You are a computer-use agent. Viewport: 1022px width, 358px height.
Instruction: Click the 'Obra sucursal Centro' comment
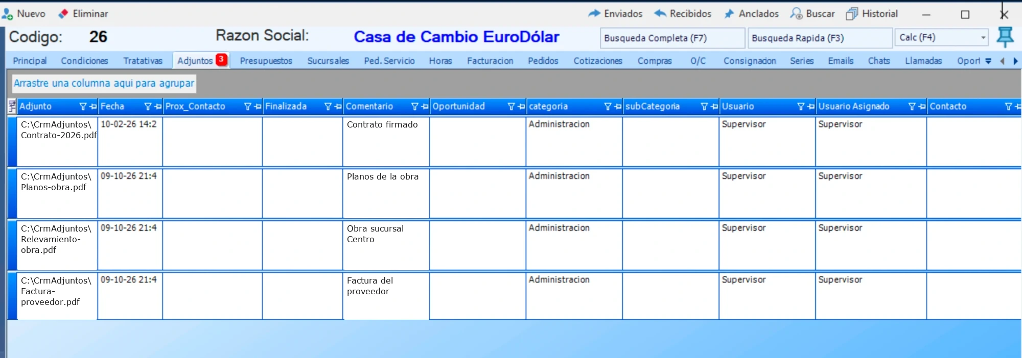(x=386, y=245)
